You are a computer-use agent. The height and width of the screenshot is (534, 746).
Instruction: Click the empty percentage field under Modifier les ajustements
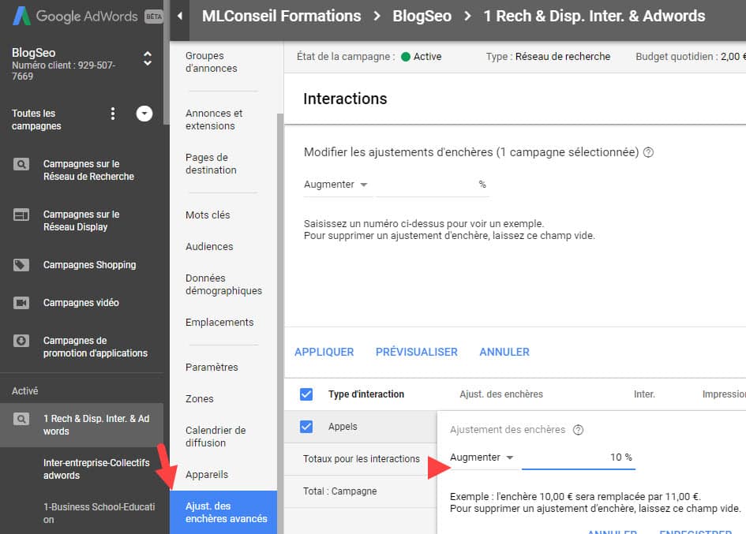pyautogui.click(x=432, y=185)
